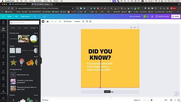The width and height of the screenshot is (181, 102).
Task: See all Stickers
Action: pos(36,95)
